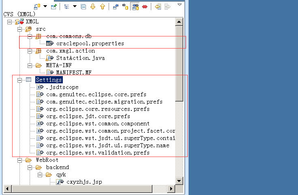Collapse the backend folder
The height and width of the screenshot is (195, 298).
coord(30,167)
